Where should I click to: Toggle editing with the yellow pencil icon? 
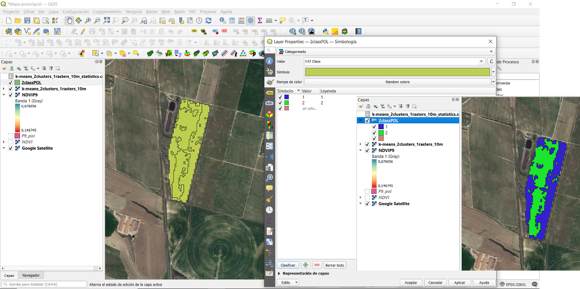click(x=82, y=32)
